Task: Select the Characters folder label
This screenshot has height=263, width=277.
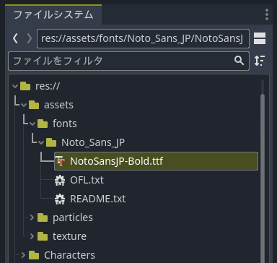Action: click(69, 255)
